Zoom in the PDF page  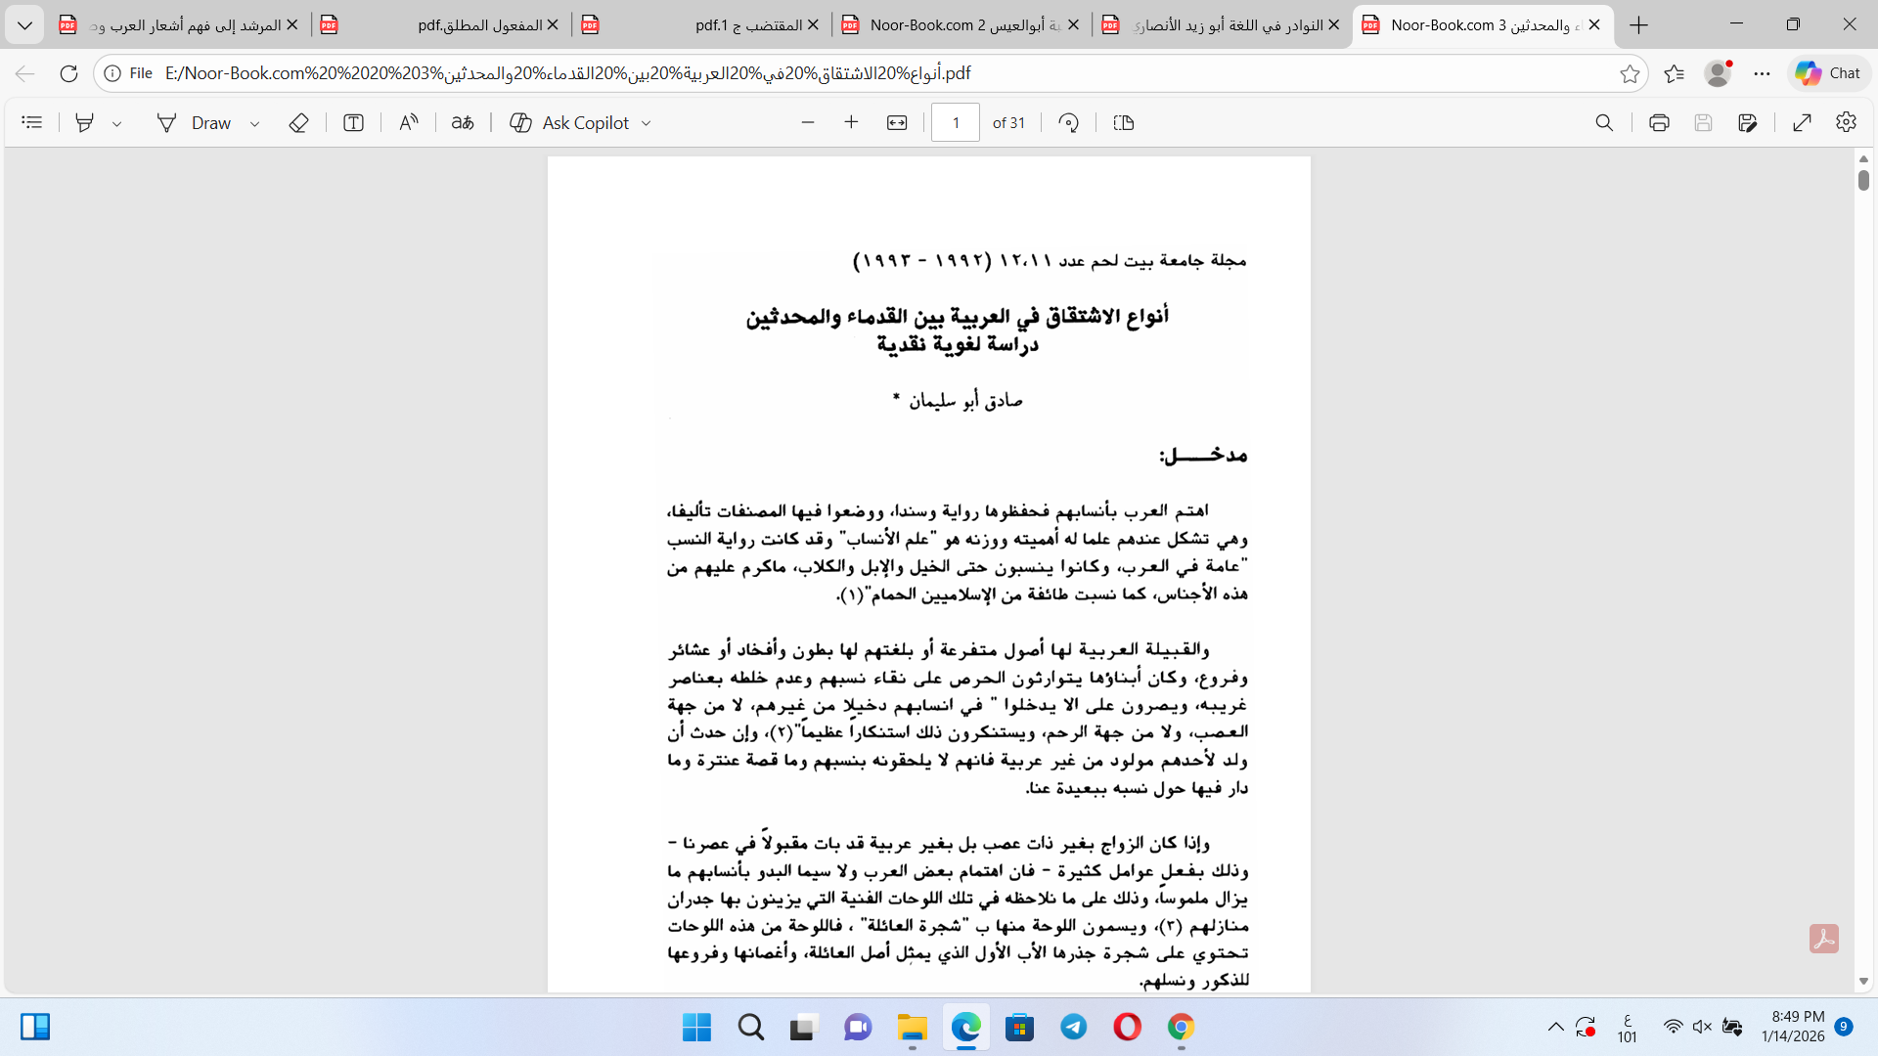(x=852, y=123)
